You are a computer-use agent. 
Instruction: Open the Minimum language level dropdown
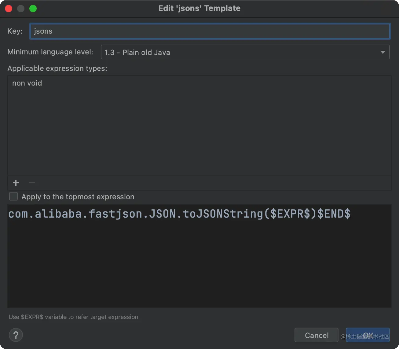tap(245, 52)
